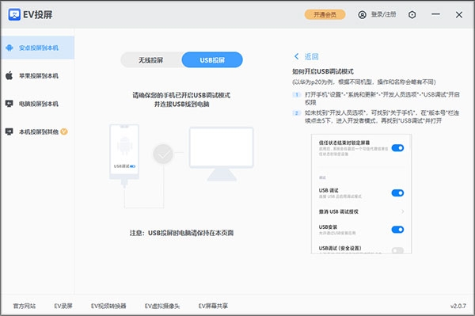Click the VIP badge next to 本机投屏到其他
Screen dimensions: 475x316
[64, 131]
